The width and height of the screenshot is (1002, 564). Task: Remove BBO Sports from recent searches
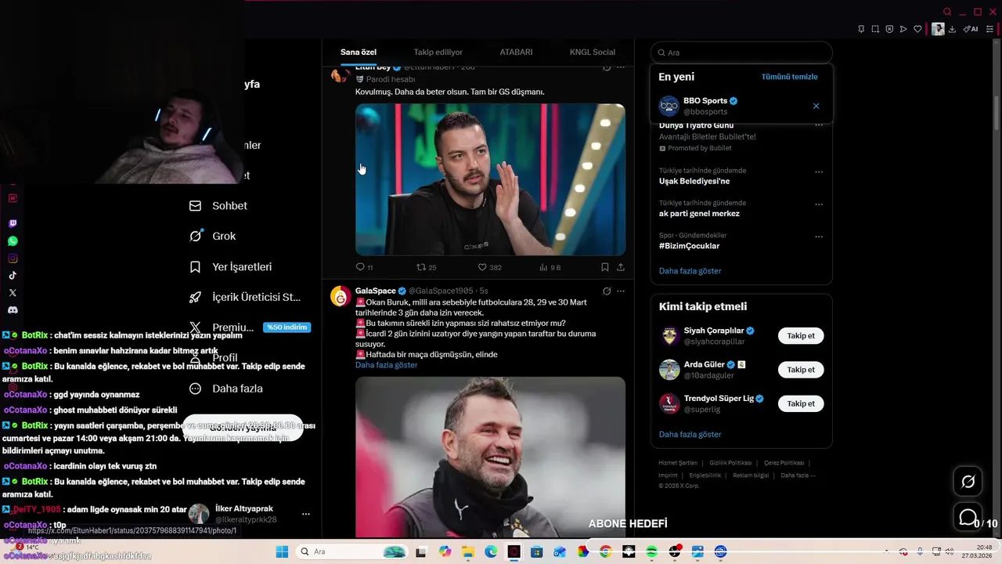(x=816, y=106)
